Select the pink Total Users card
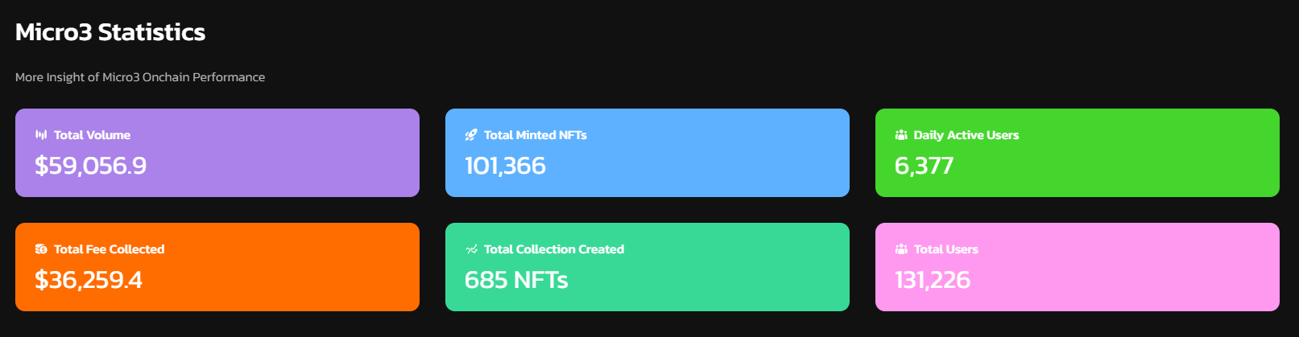The width and height of the screenshot is (1299, 337). 1078,267
